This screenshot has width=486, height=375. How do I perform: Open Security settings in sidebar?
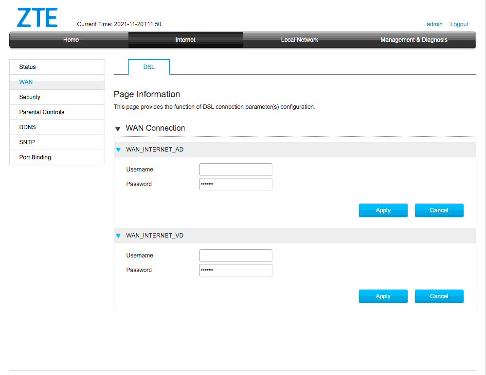tap(30, 97)
